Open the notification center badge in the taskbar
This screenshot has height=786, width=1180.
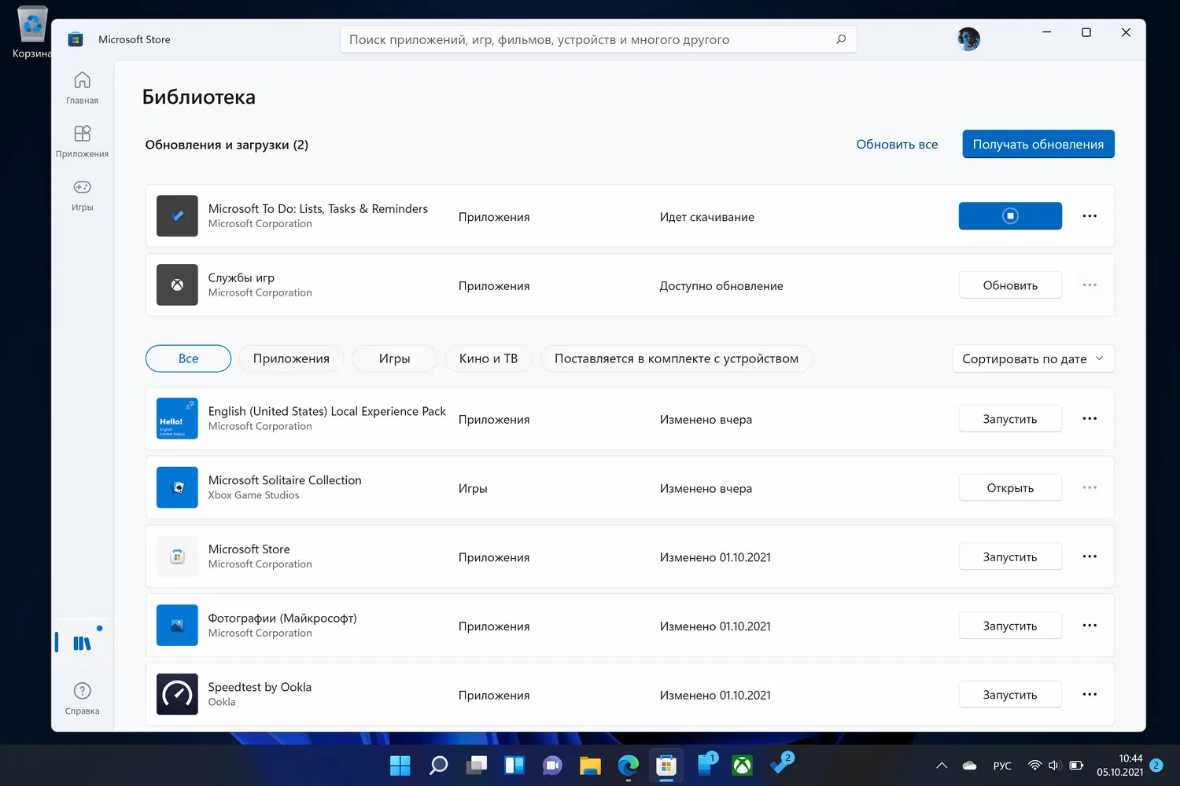(x=1156, y=766)
